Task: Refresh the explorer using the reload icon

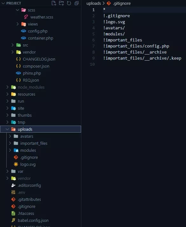Action: pos(69,3)
